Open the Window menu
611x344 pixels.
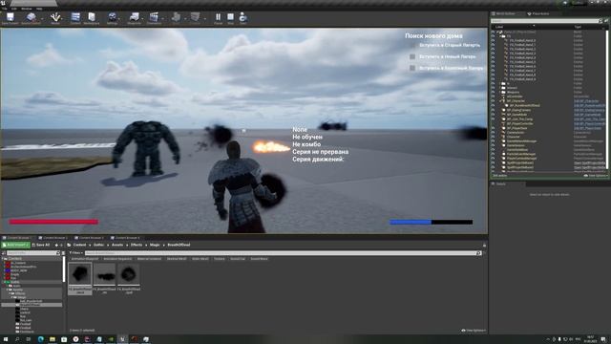[x=27, y=9]
